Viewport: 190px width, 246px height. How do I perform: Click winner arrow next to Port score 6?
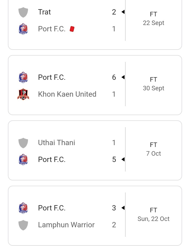pos(123,77)
